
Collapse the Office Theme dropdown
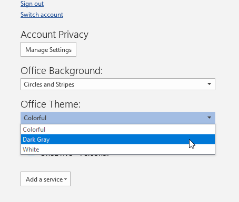pos(118,118)
